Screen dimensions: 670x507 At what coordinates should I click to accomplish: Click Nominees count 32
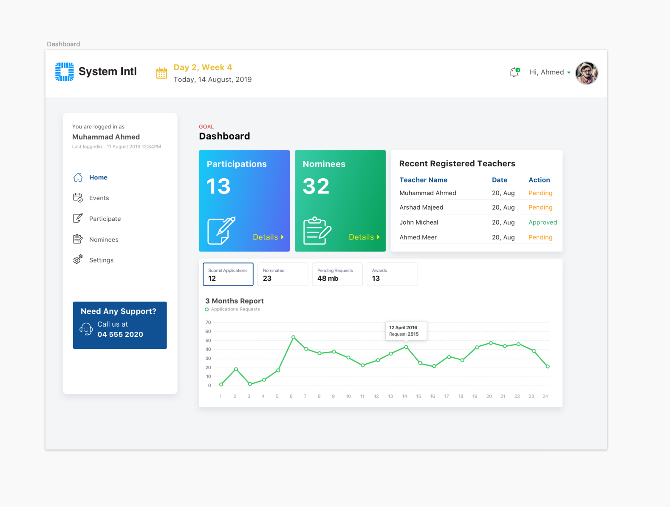pos(316,186)
